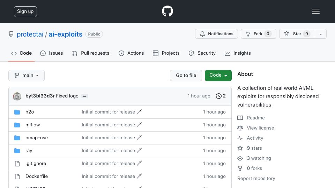Click the .gitignore file icon
The image size is (335, 188).
click(17, 164)
